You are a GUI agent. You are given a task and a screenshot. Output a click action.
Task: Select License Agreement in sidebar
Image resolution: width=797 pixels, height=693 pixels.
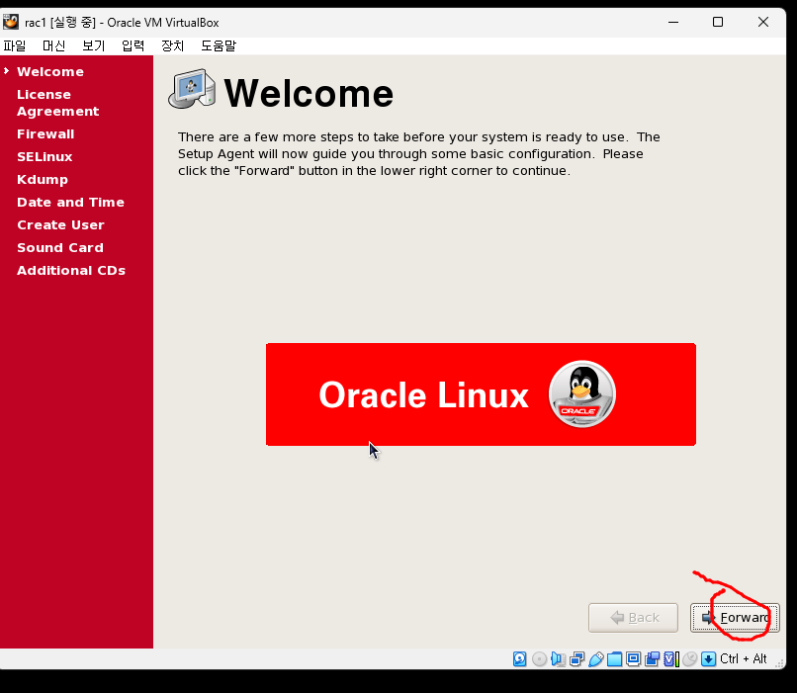click(x=58, y=103)
